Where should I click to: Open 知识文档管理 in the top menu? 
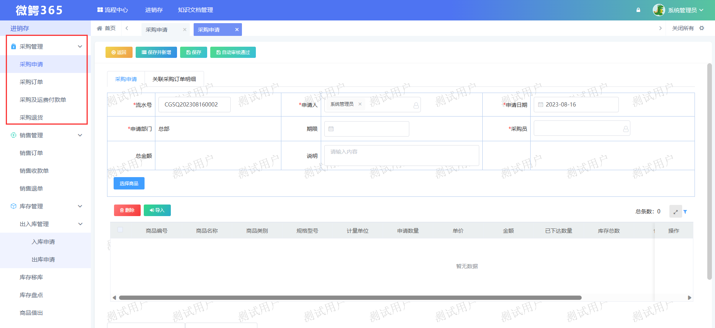pos(195,10)
